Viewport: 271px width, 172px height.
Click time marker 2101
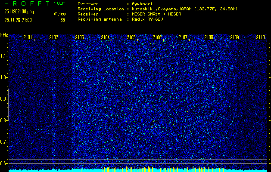pos(28,37)
